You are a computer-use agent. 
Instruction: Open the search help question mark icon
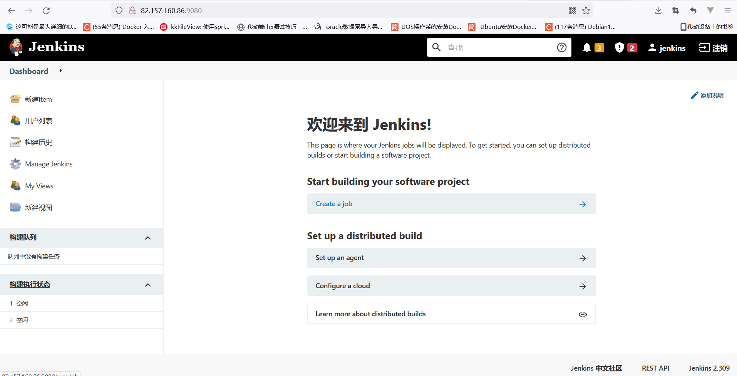coord(562,47)
